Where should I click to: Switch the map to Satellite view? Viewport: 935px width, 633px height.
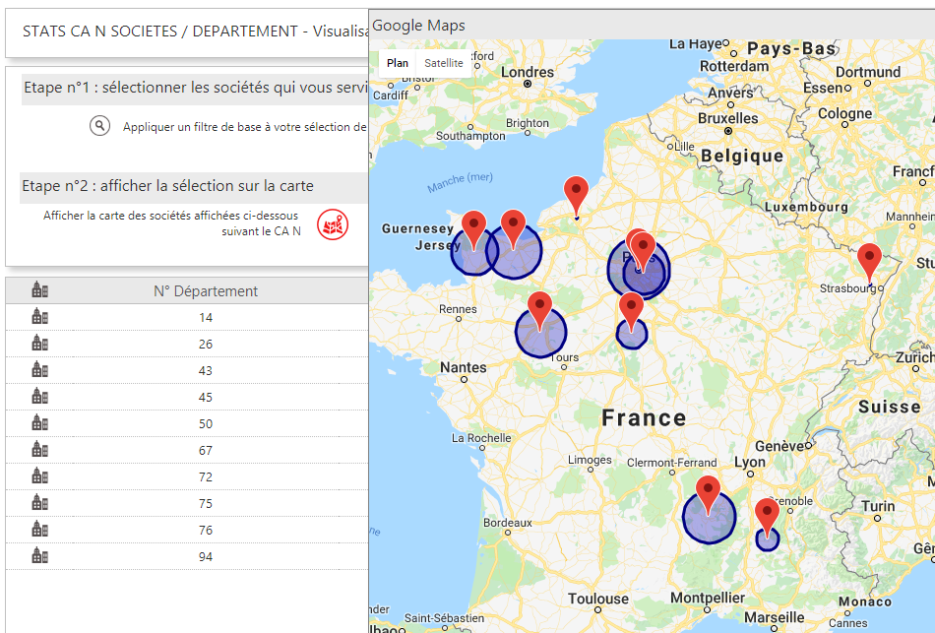coord(444,63)
